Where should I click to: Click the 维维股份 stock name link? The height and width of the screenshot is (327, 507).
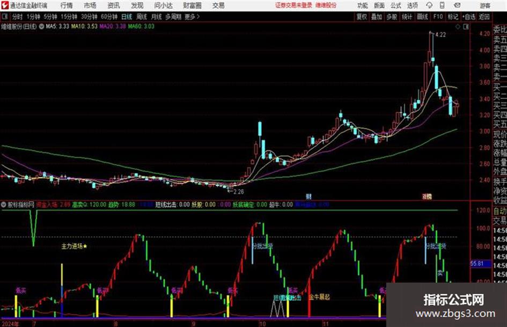tap(326, 5)
